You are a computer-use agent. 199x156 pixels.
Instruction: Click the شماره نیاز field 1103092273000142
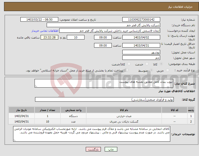pos(141,20)
